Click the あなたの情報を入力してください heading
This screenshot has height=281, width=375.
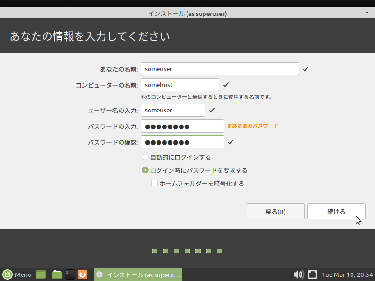[x=90, y=37]
